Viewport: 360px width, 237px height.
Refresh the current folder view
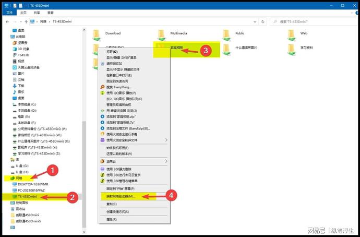coord(262,21)
